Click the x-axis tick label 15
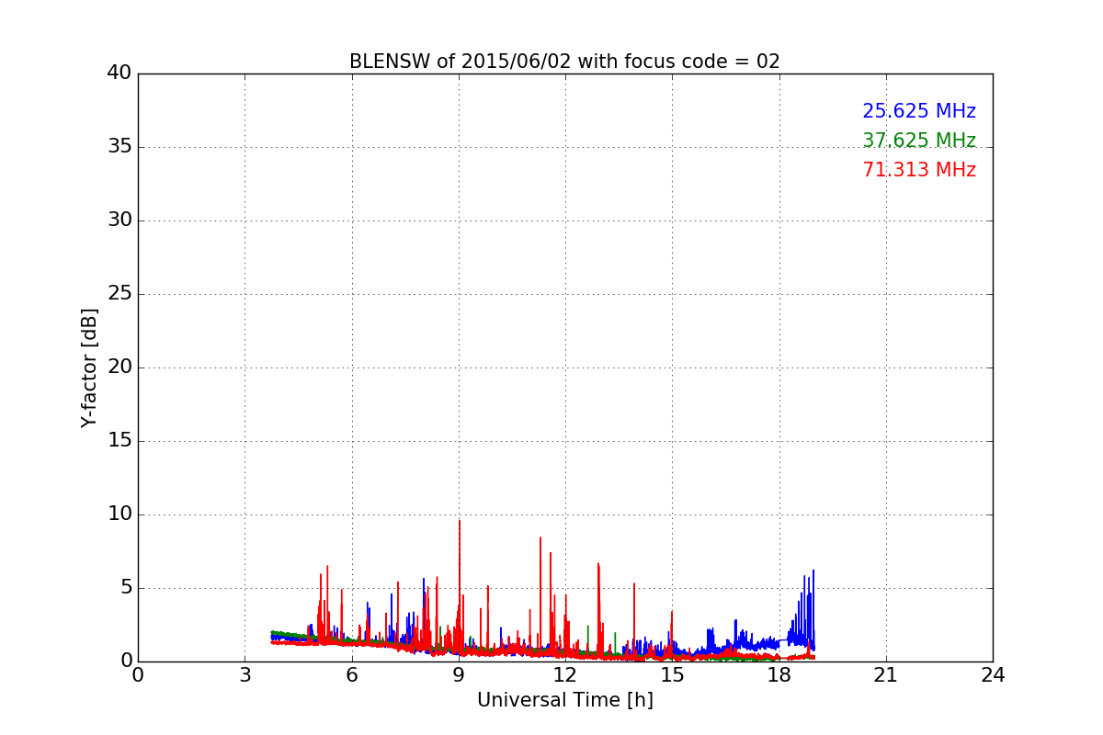The height and width of the screenshot is (735, 1103). [x=672, y=674]
